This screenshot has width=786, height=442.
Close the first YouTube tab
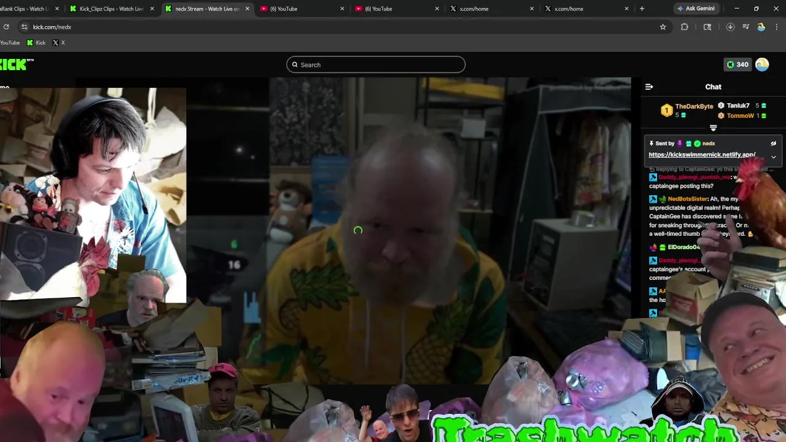(343, 9)
